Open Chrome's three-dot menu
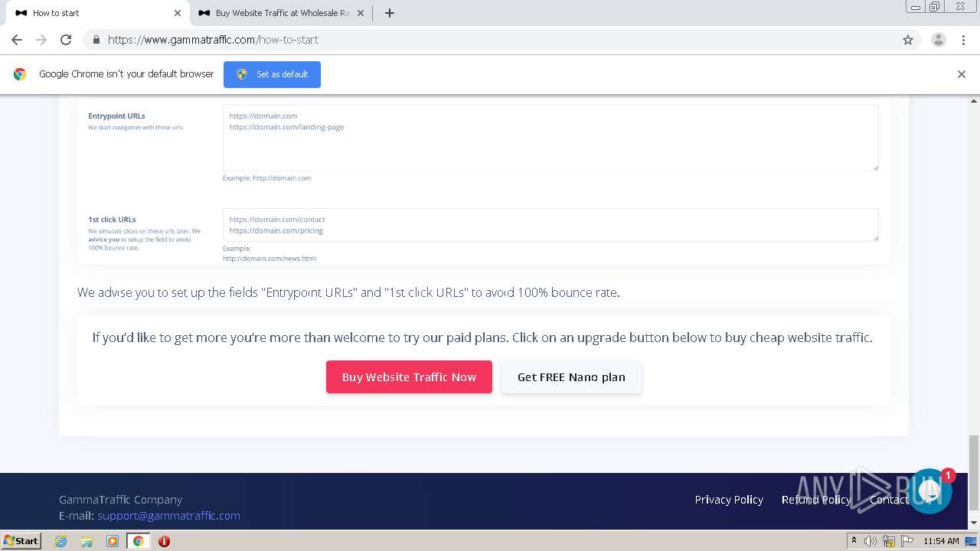Viewport: 980px width, 551px height. pos(963,40)
